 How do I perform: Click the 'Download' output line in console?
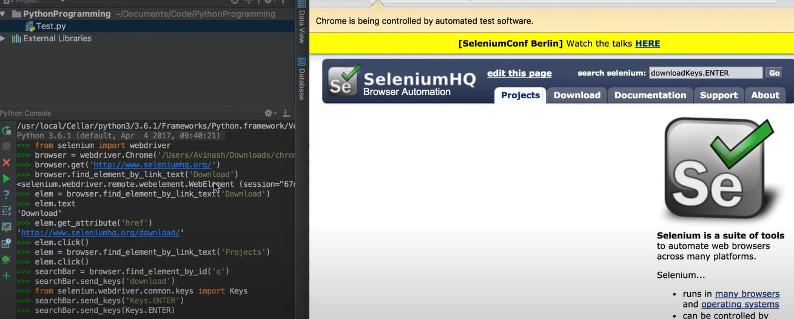click(x=39, y=213)
